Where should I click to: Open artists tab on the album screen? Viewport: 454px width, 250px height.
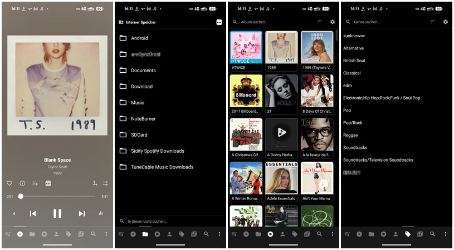click(282, 234)
